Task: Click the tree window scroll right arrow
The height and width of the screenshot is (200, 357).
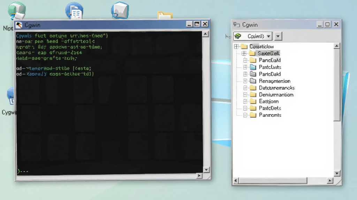Action: click(x=330, y=181)
